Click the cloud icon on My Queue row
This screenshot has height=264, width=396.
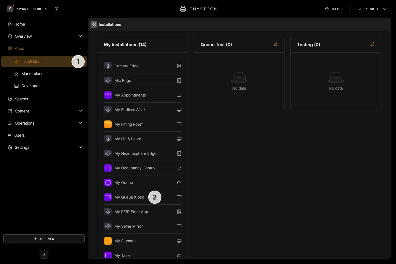pyautogui.click(x=179, y=183)
